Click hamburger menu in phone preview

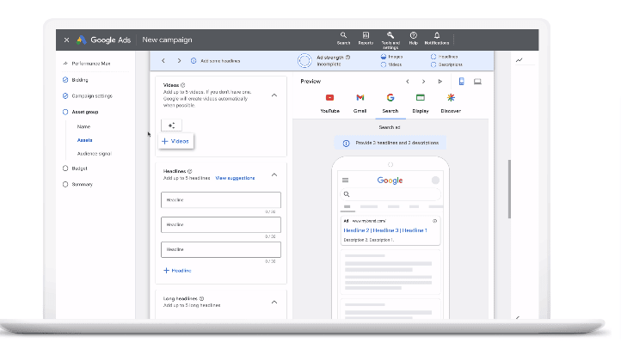coord(346,181)
